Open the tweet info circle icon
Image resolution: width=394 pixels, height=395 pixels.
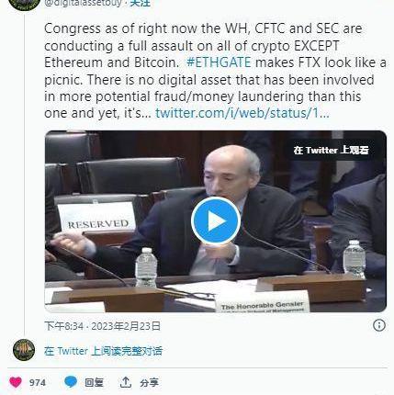pos(379,325)
